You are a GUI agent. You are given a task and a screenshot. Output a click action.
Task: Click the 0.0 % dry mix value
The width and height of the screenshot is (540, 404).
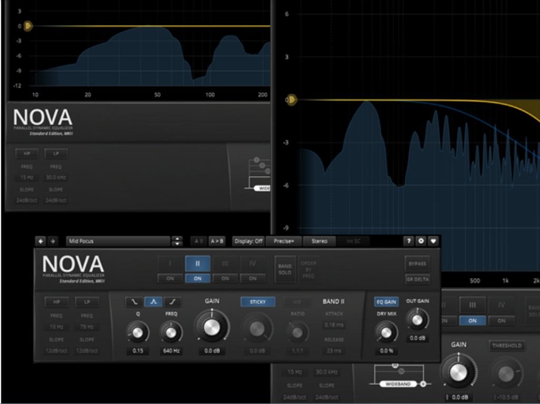pos(387,351)
